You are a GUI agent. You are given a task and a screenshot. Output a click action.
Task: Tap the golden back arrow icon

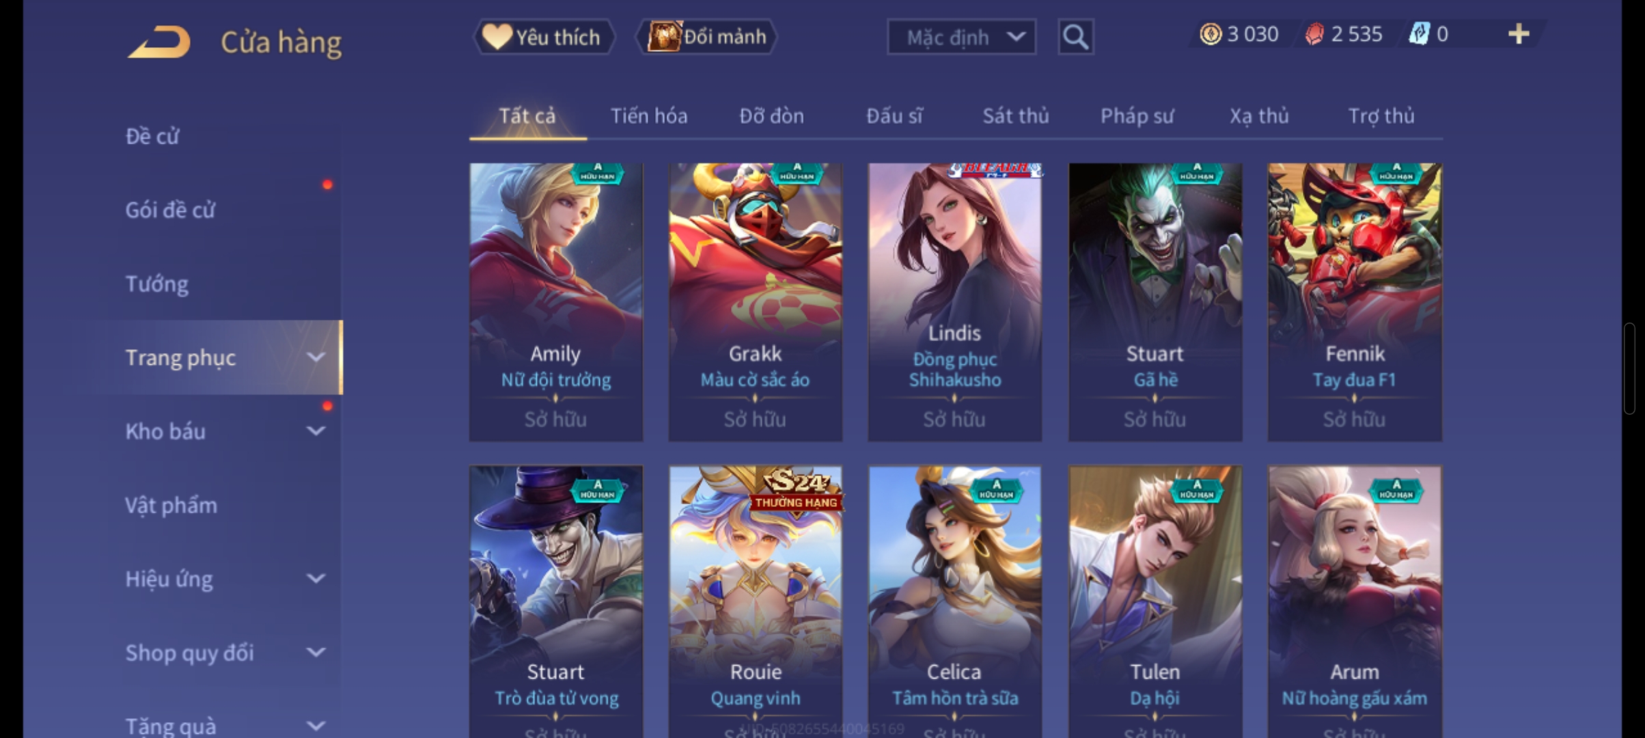pyautogui.click(x=158, y=42)
